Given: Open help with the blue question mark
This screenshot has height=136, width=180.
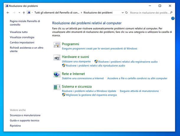Looking at the screenshot, I should pos(173,18).
